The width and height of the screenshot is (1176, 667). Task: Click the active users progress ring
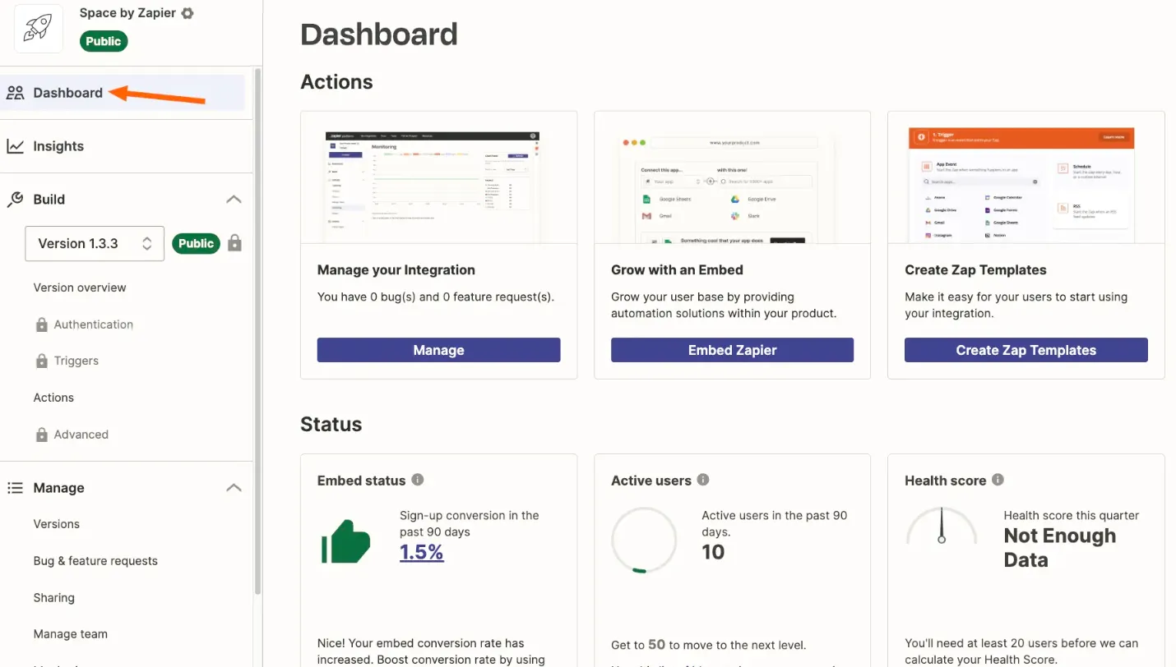click(644, 540)
